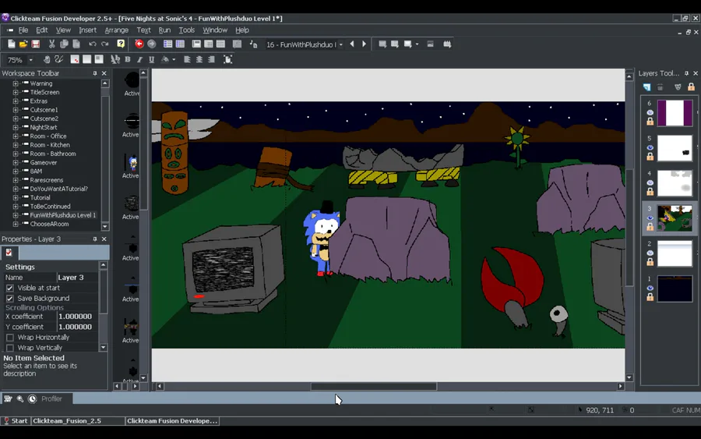
Task: Toggle lock icon of layer 1
Action: [650, 296]
